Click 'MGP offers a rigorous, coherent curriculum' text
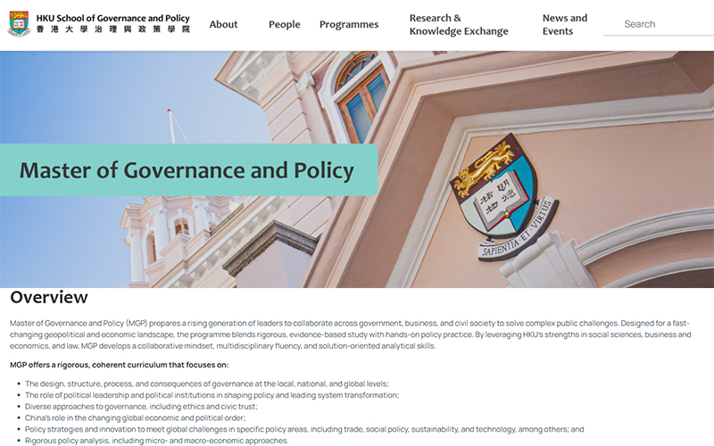The image size is (714, 446). (120, 365)
